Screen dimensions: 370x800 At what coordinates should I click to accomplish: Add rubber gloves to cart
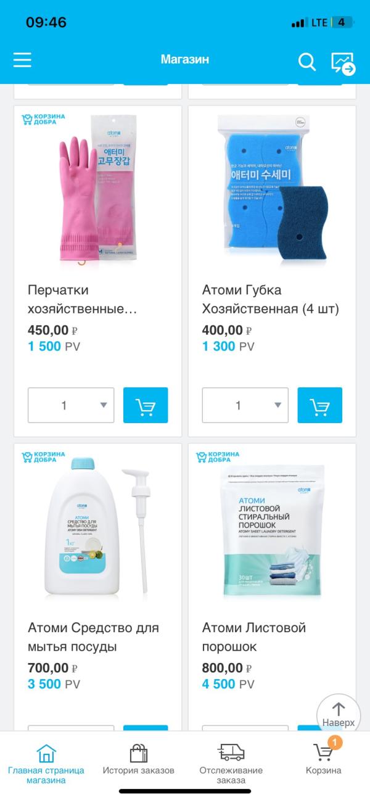146,405
